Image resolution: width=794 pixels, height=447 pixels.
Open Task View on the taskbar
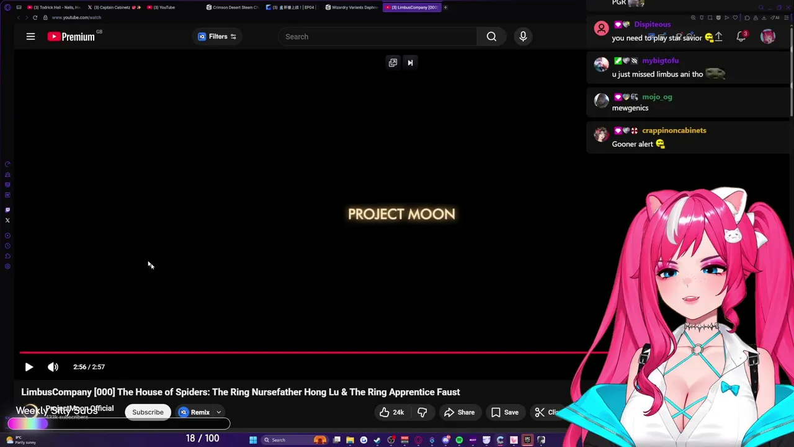(x=337, y=440)
